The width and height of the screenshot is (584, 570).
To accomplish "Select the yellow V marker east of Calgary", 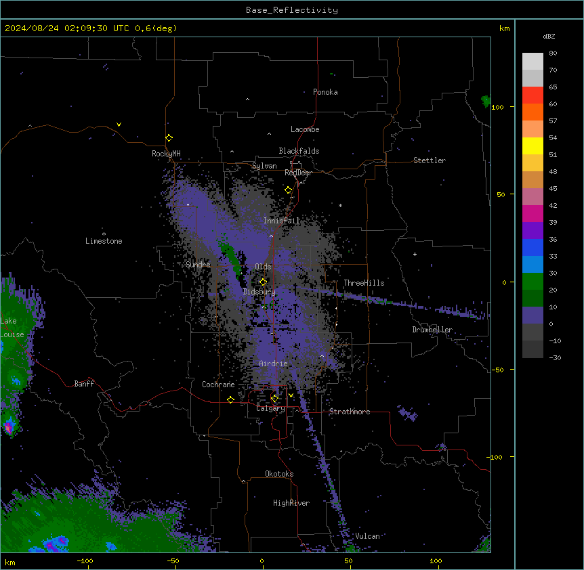I will [291, 395].
